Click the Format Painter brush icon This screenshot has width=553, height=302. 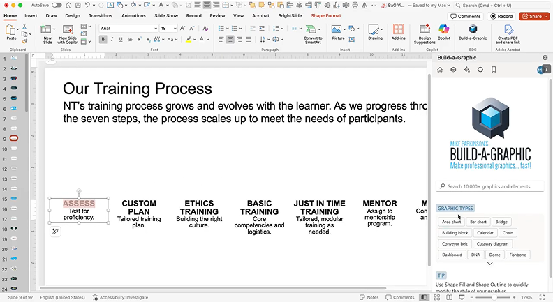coord(24,42)
